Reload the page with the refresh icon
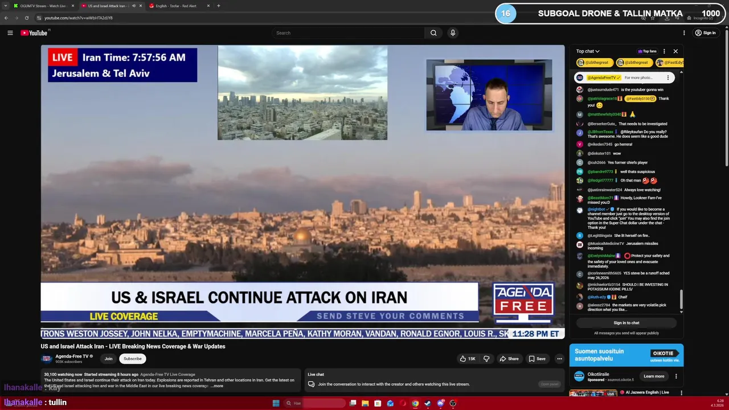Screen dimensions: 729x410 (x=26, y=18)
